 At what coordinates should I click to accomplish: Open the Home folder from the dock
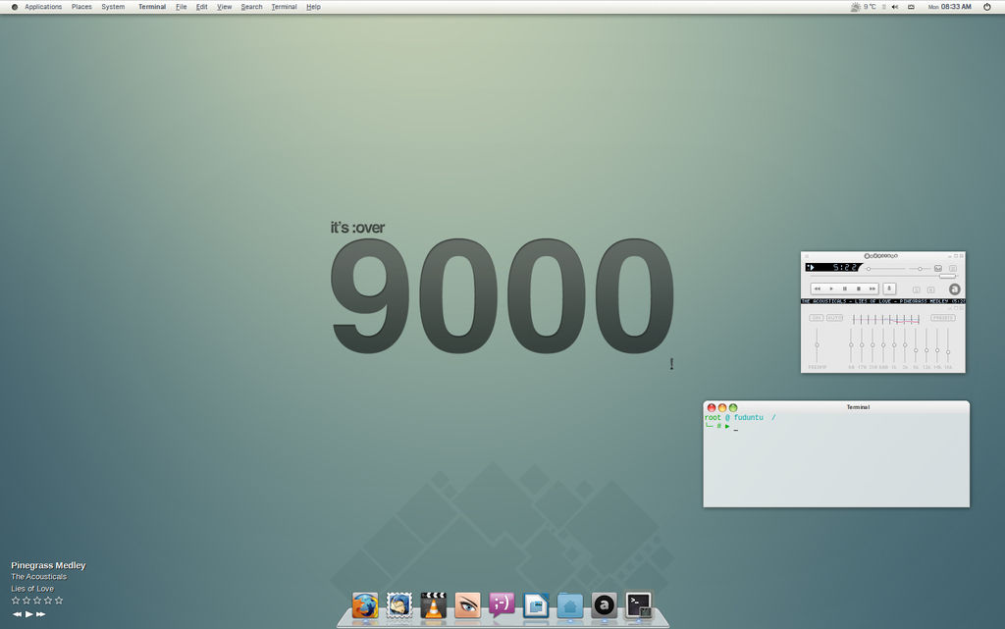coord(570,605)
